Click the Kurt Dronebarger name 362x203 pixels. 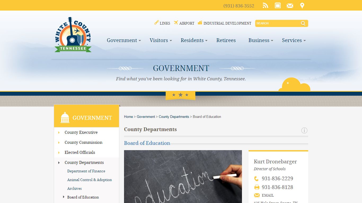point(275,162)
